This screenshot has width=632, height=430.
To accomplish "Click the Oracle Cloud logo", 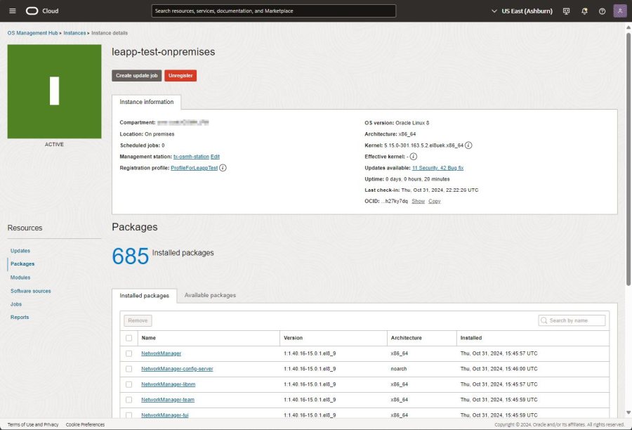I will [x=42, y=11].
